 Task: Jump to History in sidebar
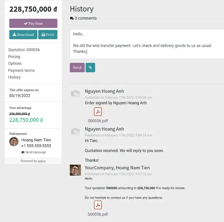click(14, 77)
